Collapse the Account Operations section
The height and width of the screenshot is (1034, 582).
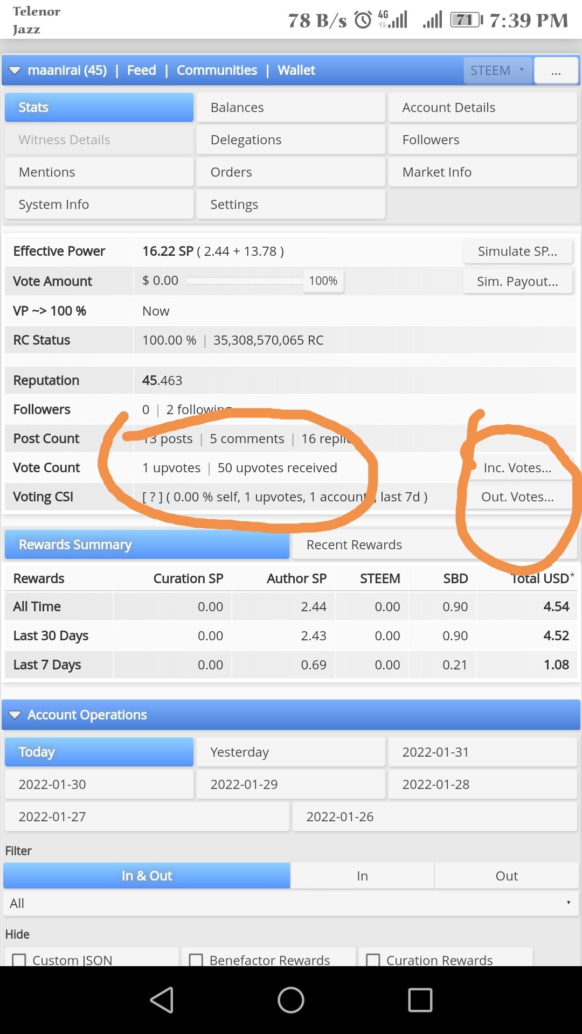(x=15, y=715)
